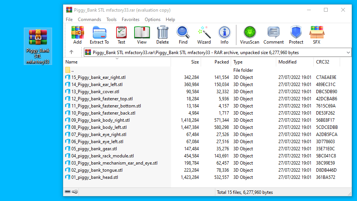Click packed value 143,691
The width and height of the screenshot is (357, 201).
(222, 156)
